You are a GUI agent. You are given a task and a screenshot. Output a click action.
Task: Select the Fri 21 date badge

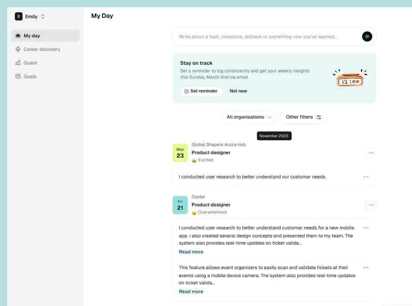tap(180, 205)
